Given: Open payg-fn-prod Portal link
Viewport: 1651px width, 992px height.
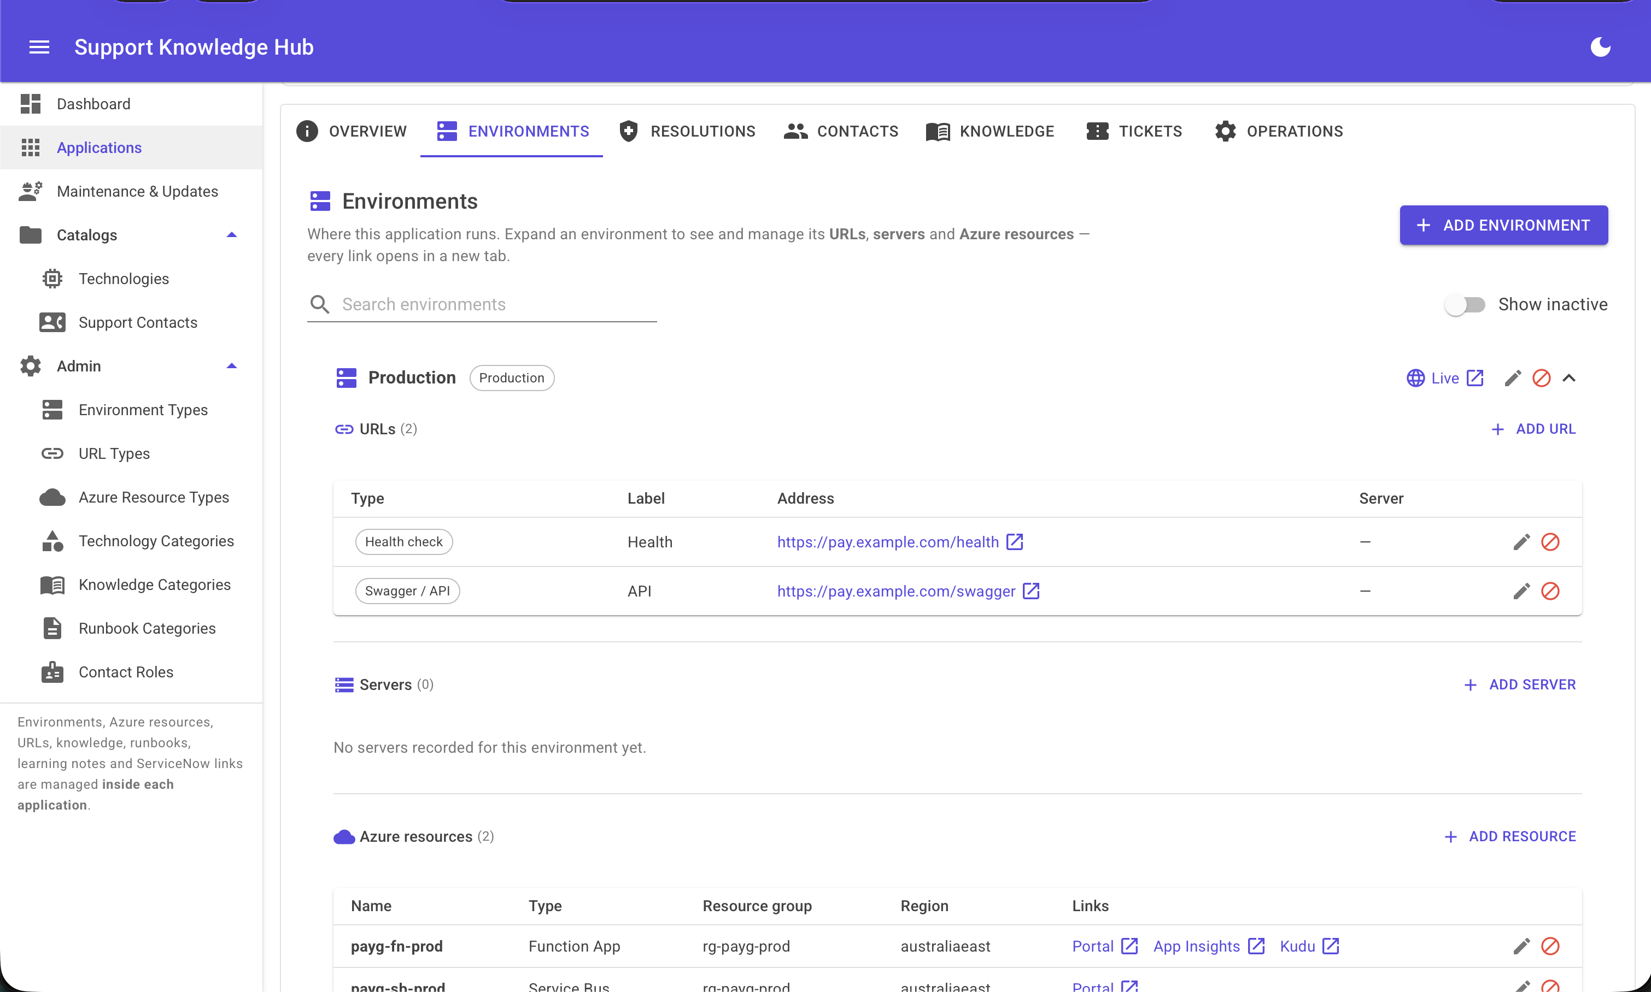Looking at the screenshot, I should point(1104,946).
